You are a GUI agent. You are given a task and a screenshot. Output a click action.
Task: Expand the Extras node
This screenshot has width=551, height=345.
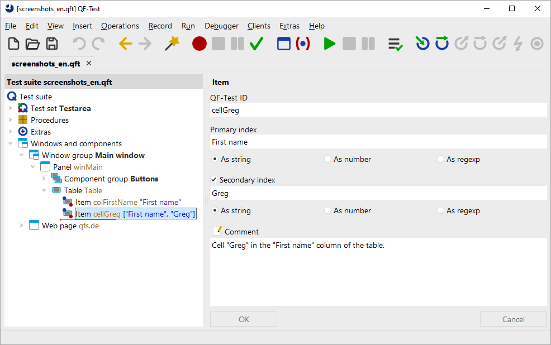(x=11, y=132)
